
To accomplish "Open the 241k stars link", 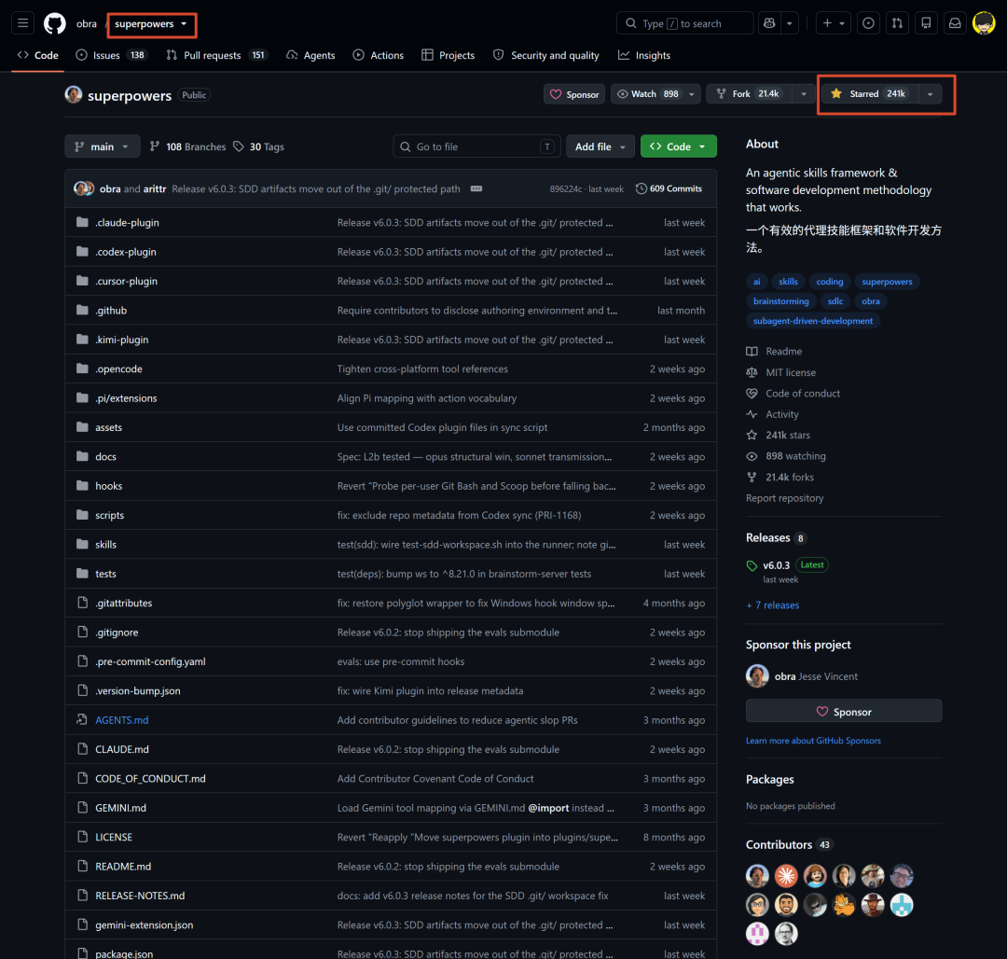I will click(787, 435).
